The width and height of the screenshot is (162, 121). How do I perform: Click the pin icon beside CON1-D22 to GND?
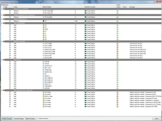click(x=43, y=52)
